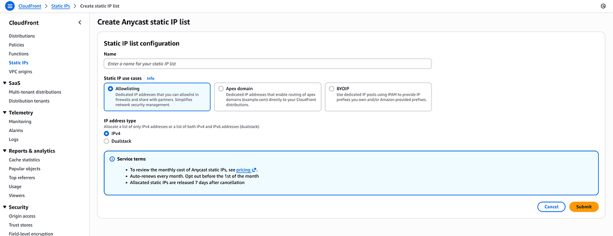This screenshot has width=613, height=236.
Task: Open Usage report in sidebar
Action: (x=15, y=186)
